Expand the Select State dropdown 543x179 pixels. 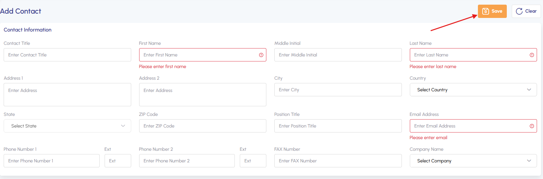click(x=67, y=126)
